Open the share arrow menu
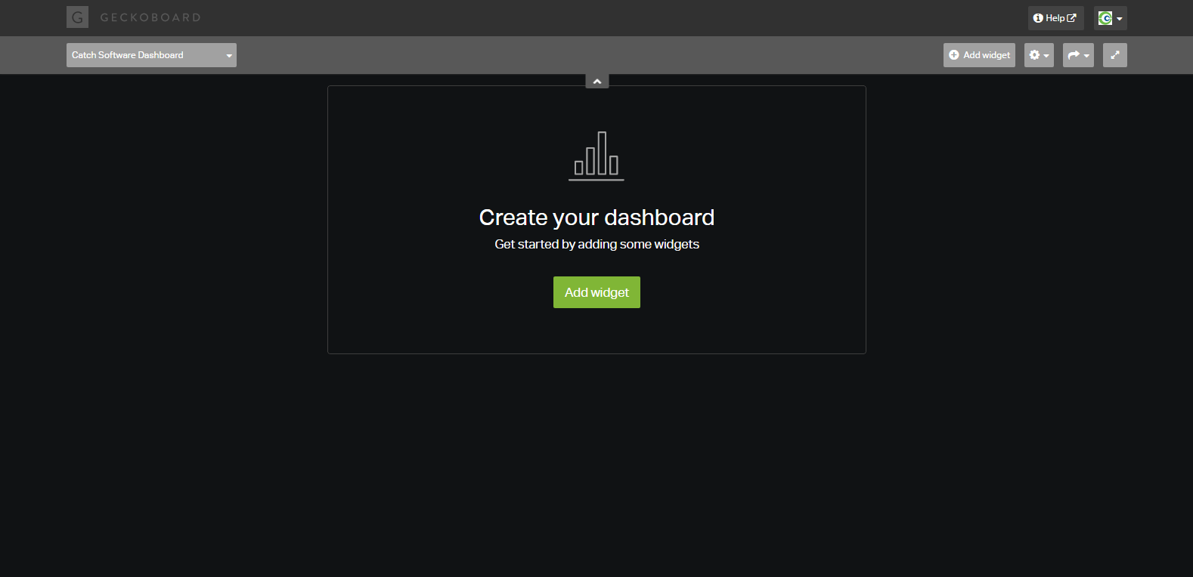Image resolution: width=1193 pixels, height=577 pixels. pyautogui.click(x=1073, y=55)
